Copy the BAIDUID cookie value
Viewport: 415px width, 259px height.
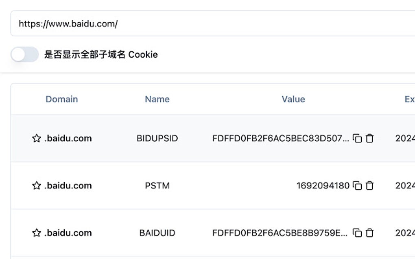[357, 233]
